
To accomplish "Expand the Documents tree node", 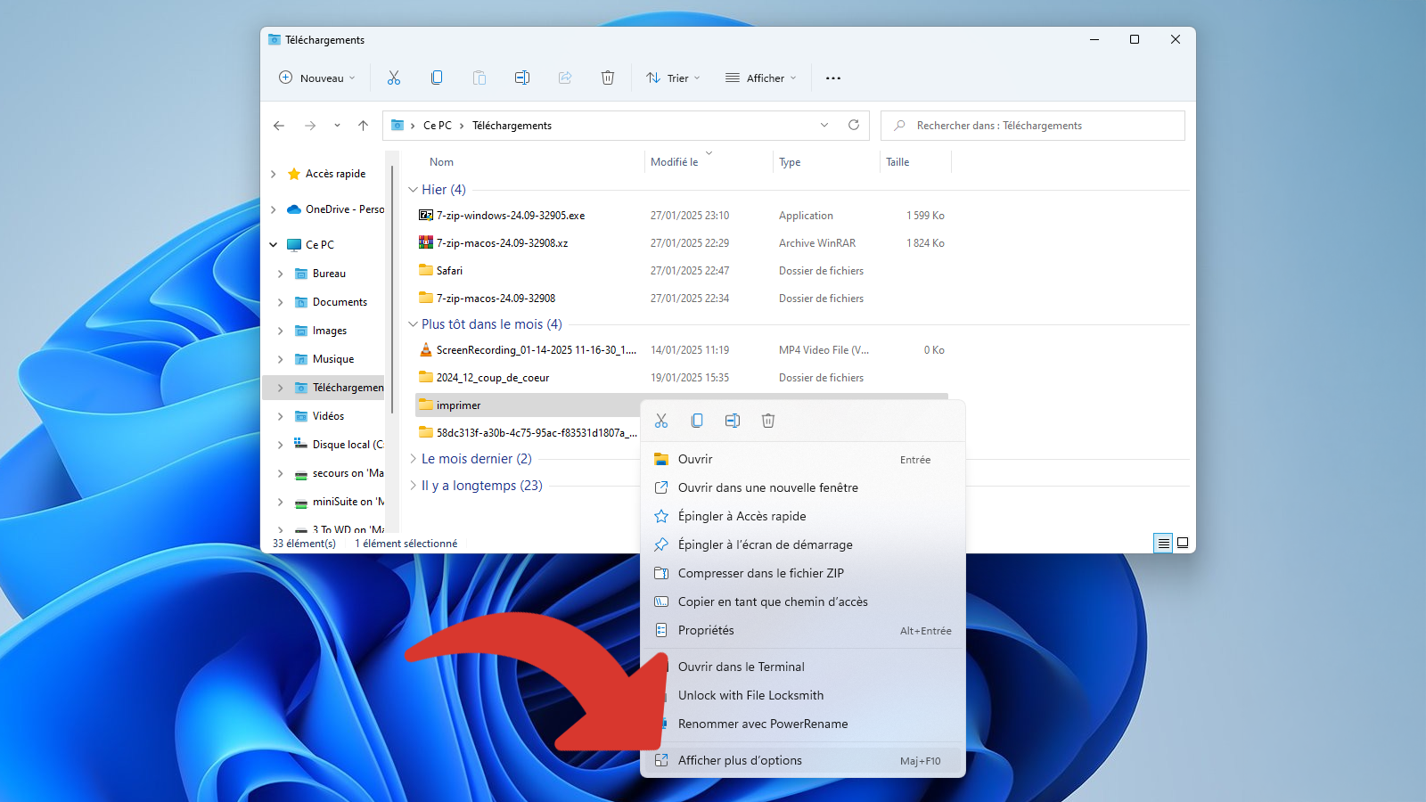I will (281, 302).
